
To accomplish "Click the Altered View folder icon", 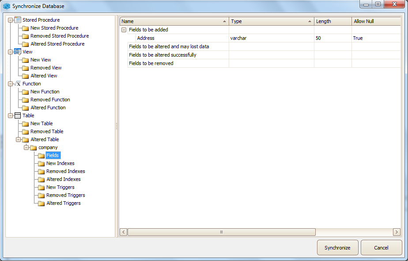I will point(25,76).
